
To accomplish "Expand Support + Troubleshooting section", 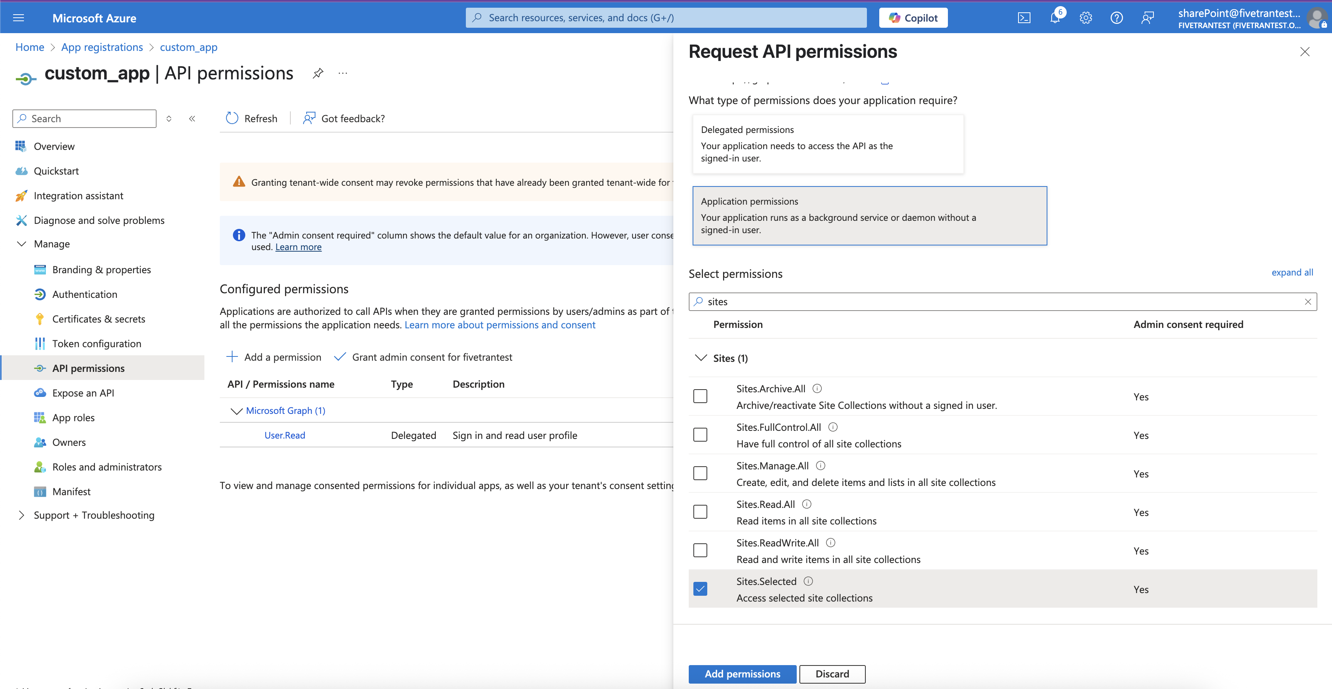I will [x=22, y=515].
